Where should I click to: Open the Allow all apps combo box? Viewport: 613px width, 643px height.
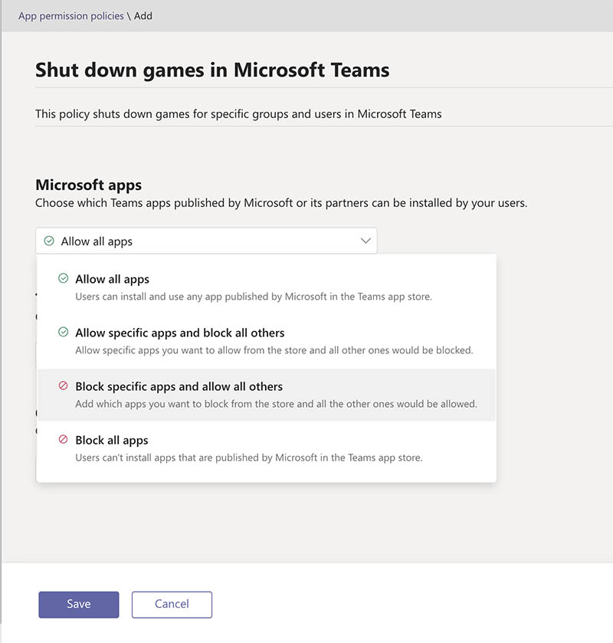click(x=206, y=241)
